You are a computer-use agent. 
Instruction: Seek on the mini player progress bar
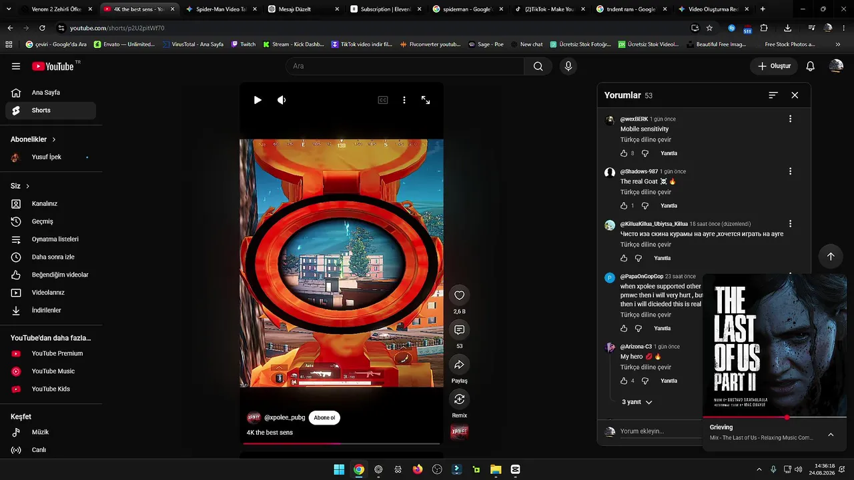pos(775,417)
